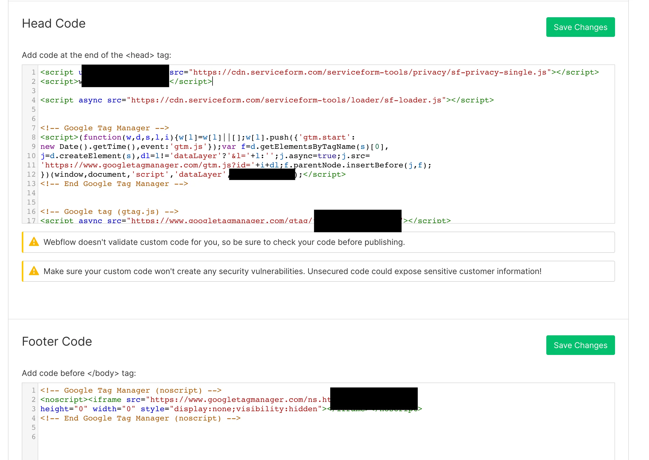Click the warning icon beside the Webflow validation notice
The height and width of the screenshot is (460, 649).
(34, 242)
